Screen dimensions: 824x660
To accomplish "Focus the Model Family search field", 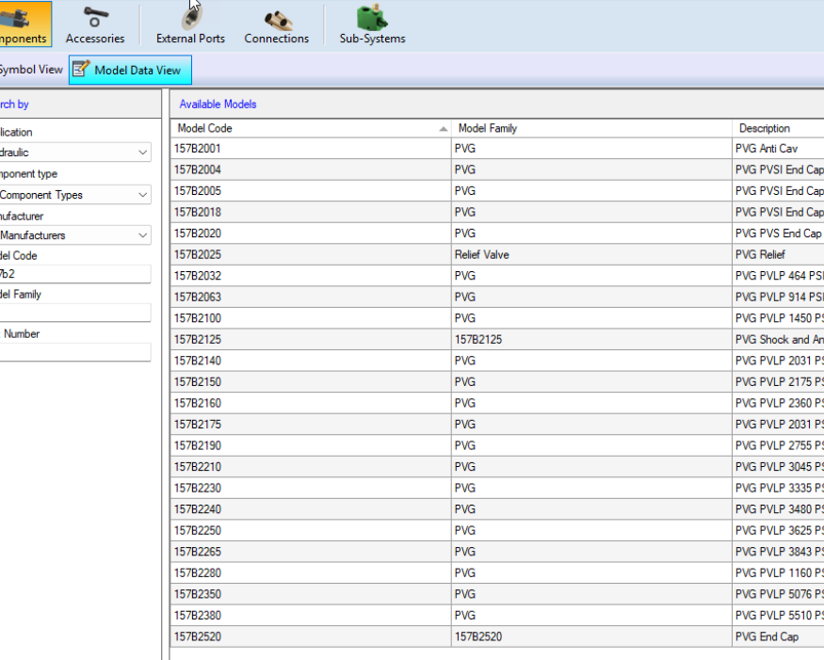I will point(75,313).
